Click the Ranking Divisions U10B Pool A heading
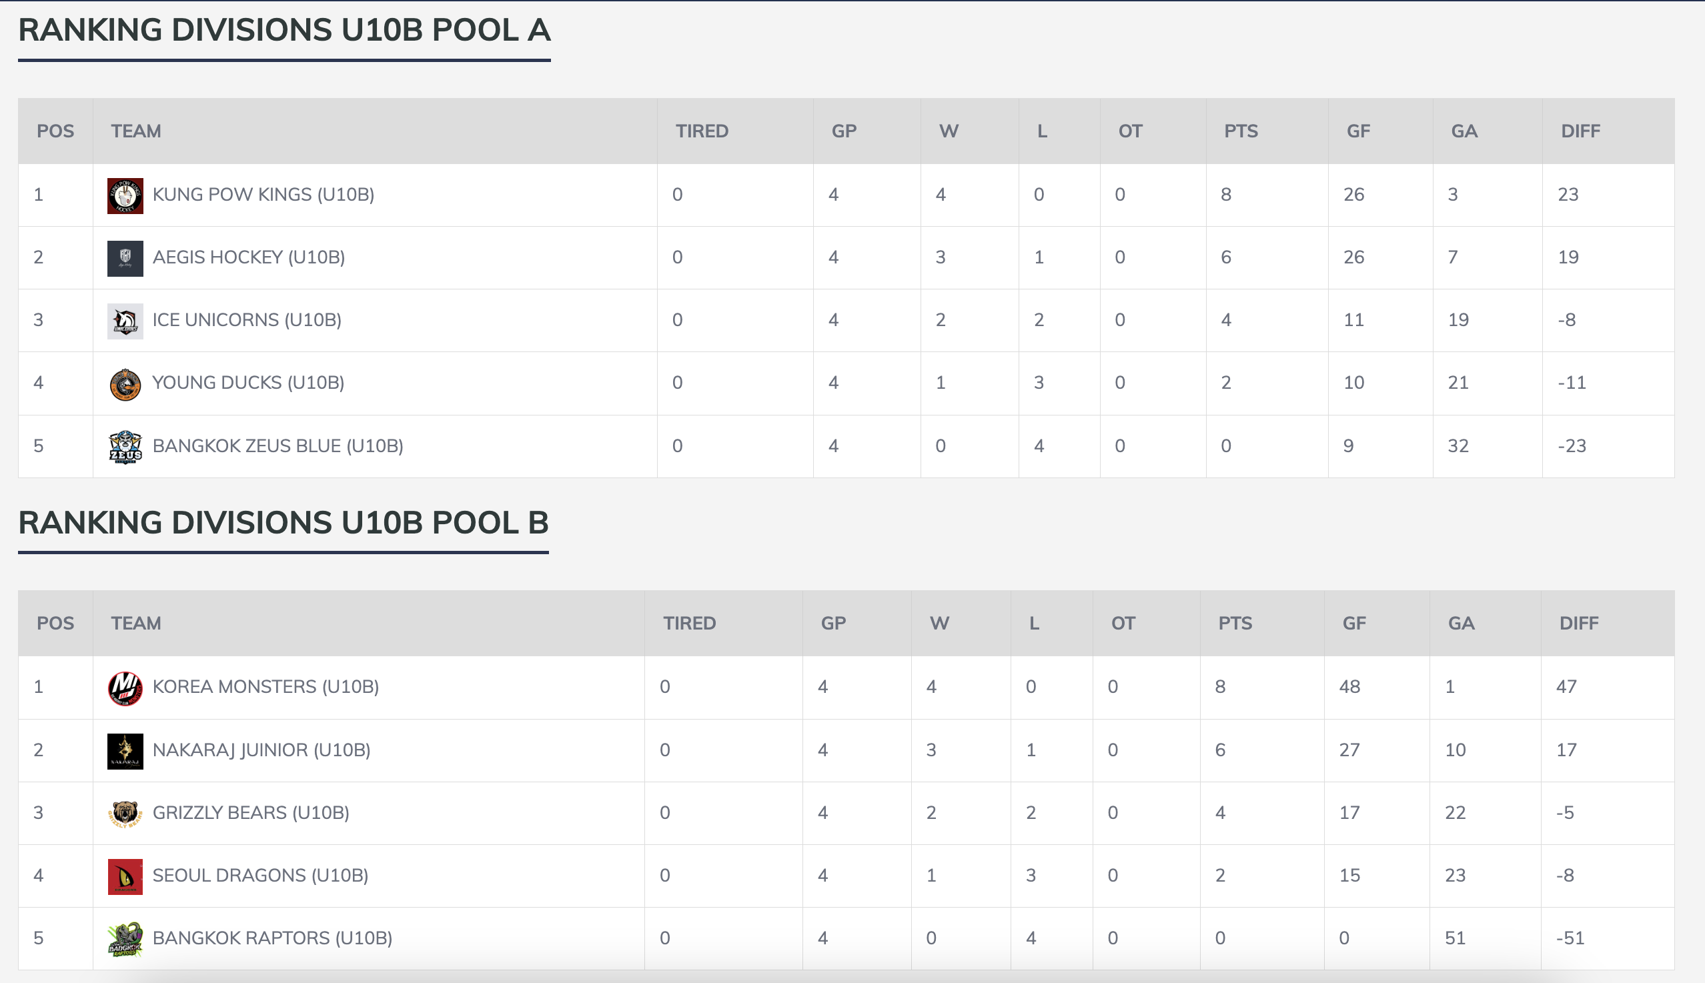This screenshot has height=983, width=1705. tap(284, 31)
